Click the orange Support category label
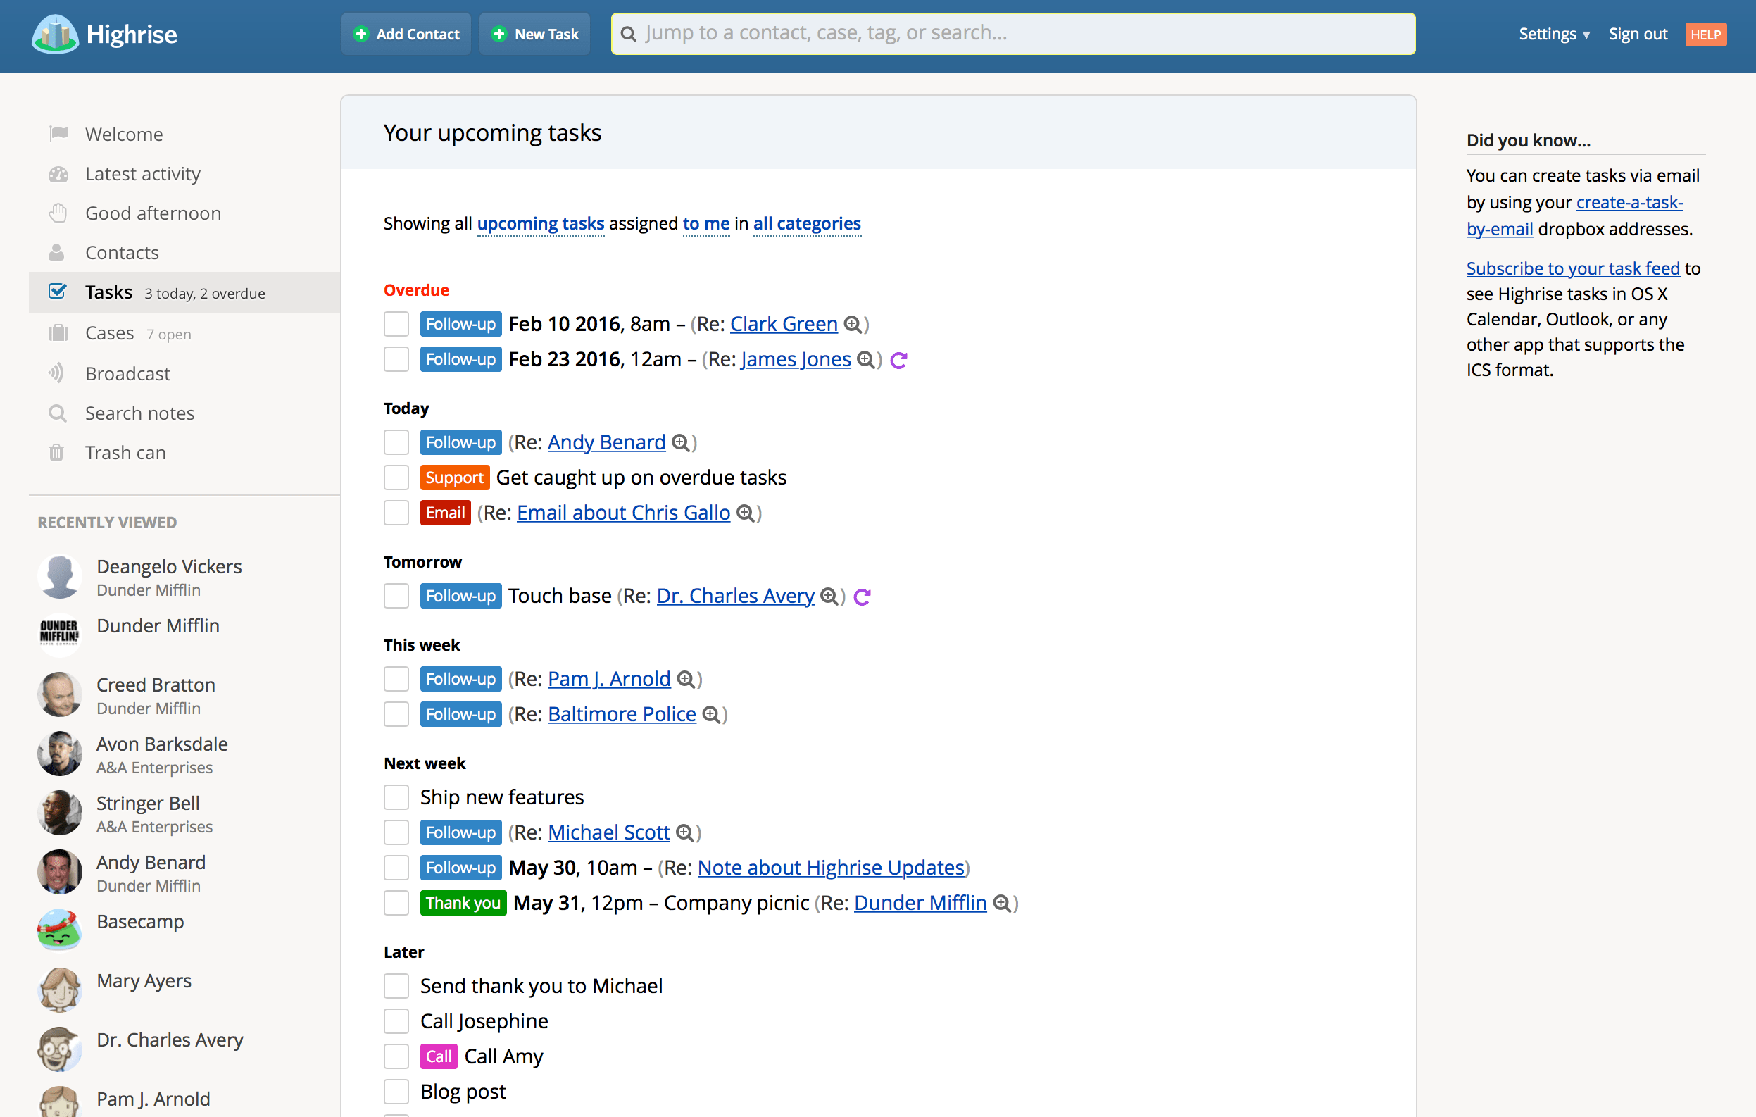Image resolution: width=1756 pixels, height=1117 pixels. point(454,478)
